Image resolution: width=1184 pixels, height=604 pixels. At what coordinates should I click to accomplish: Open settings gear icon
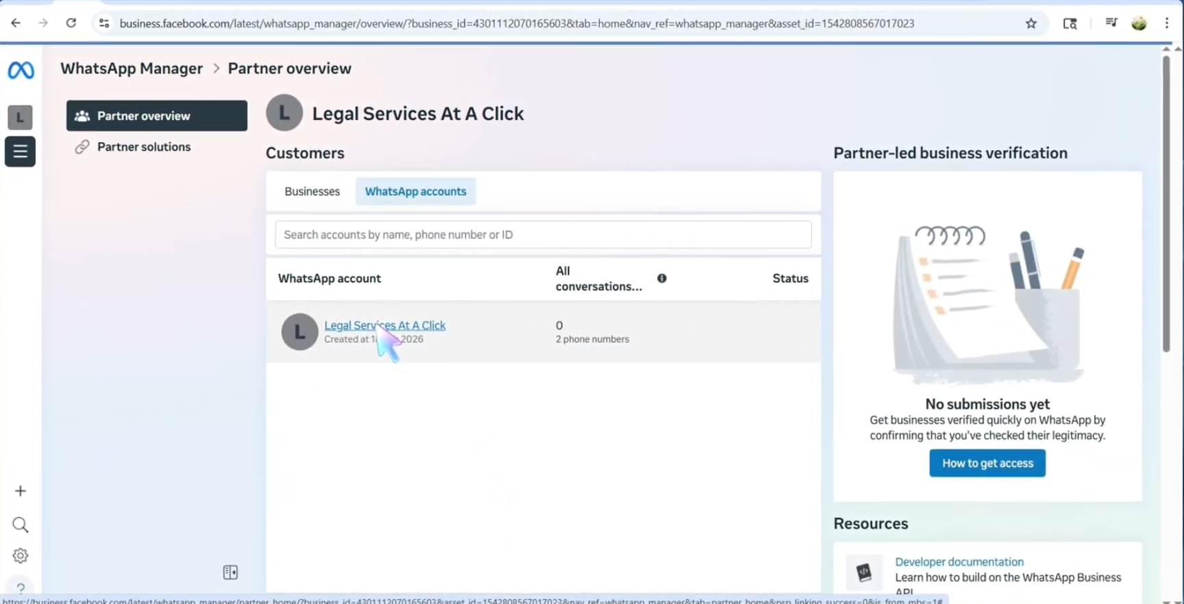point(20,555)
